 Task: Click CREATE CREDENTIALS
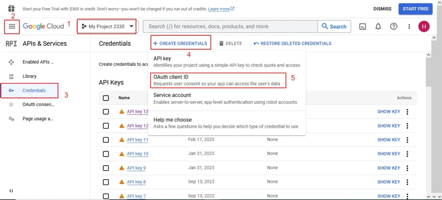tap(180, 44)
